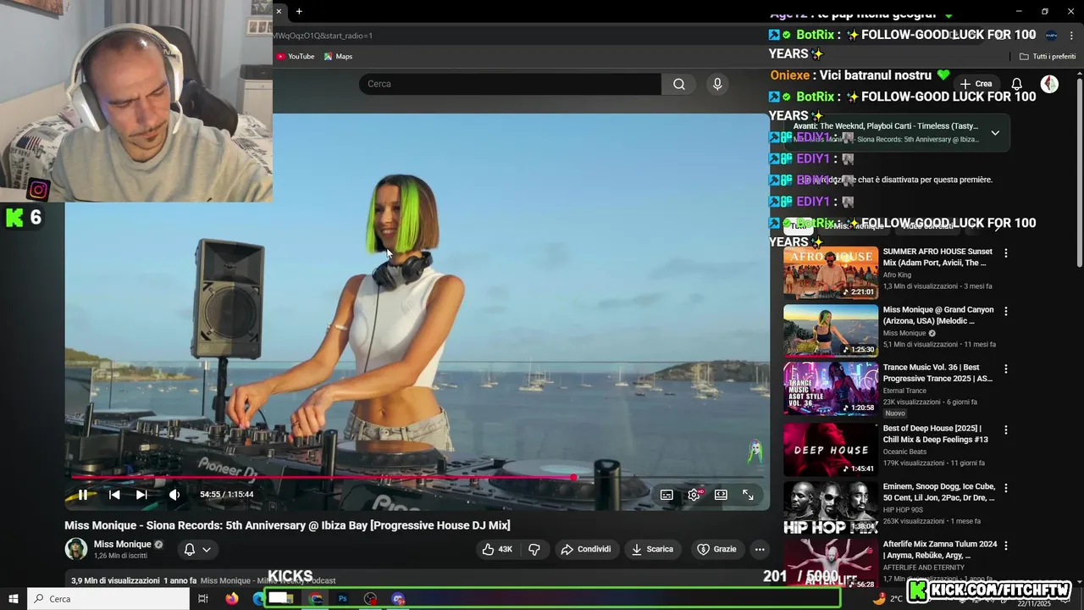Open the account avatar menu
Image resolution: width=1084 pixels, height=610 pixels.
pos(1049,84)
